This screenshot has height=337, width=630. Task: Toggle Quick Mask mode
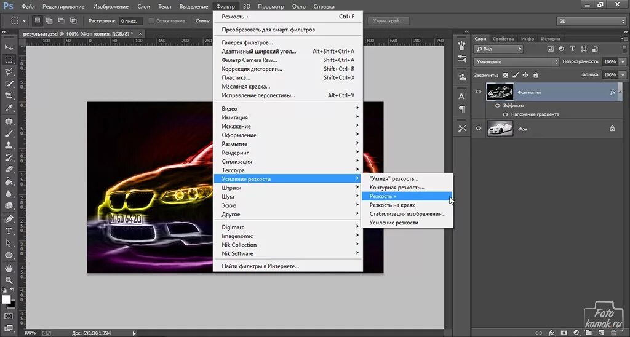tap(9, 317)
